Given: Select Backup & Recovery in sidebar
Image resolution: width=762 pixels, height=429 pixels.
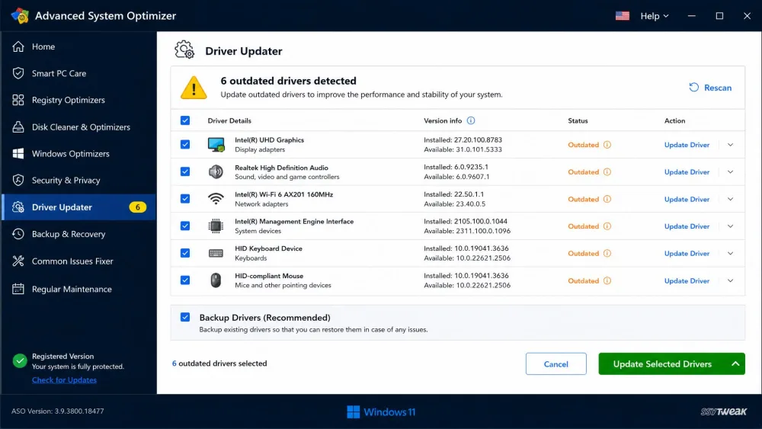Looking at the screenshot, I should point(78,234).
